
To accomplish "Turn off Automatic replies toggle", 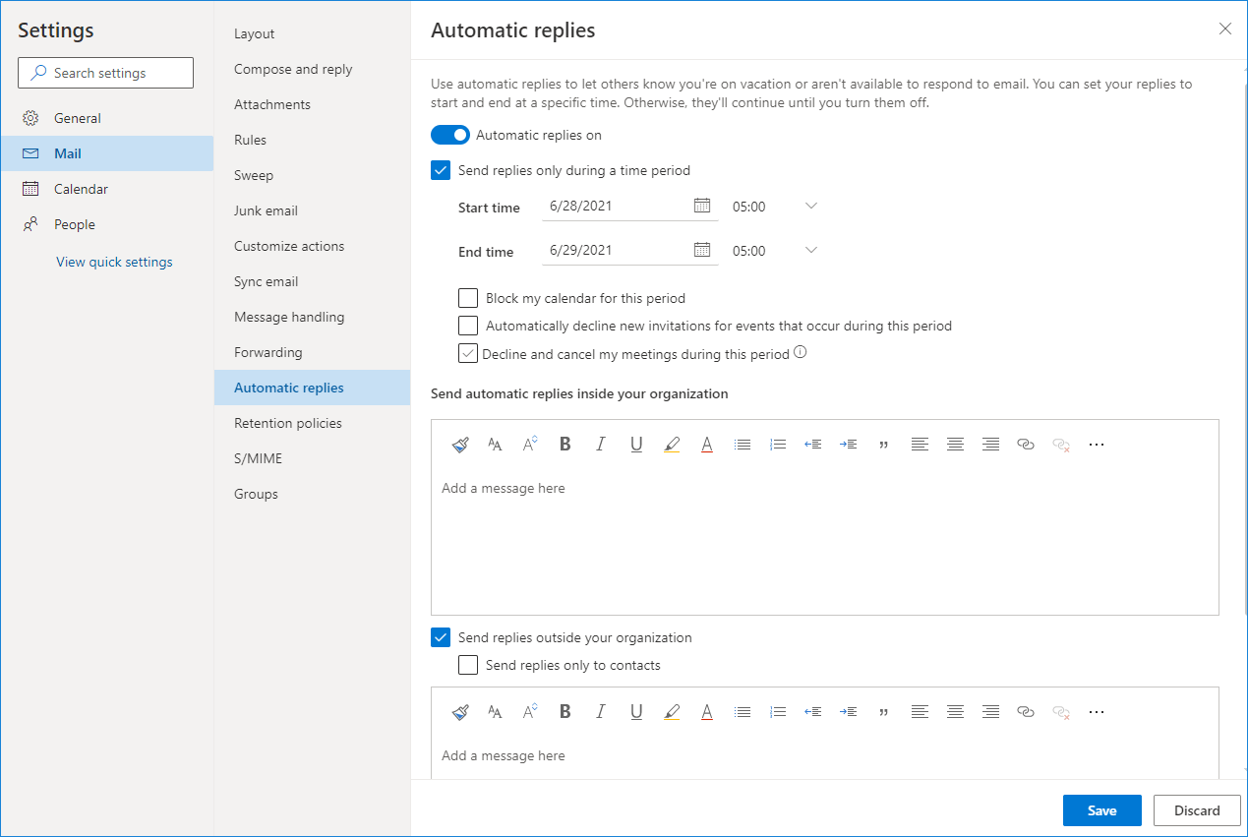I will 450,134.
